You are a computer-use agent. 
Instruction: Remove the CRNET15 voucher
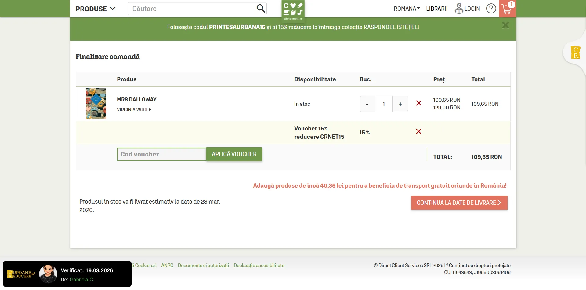[x=419, y=131]
